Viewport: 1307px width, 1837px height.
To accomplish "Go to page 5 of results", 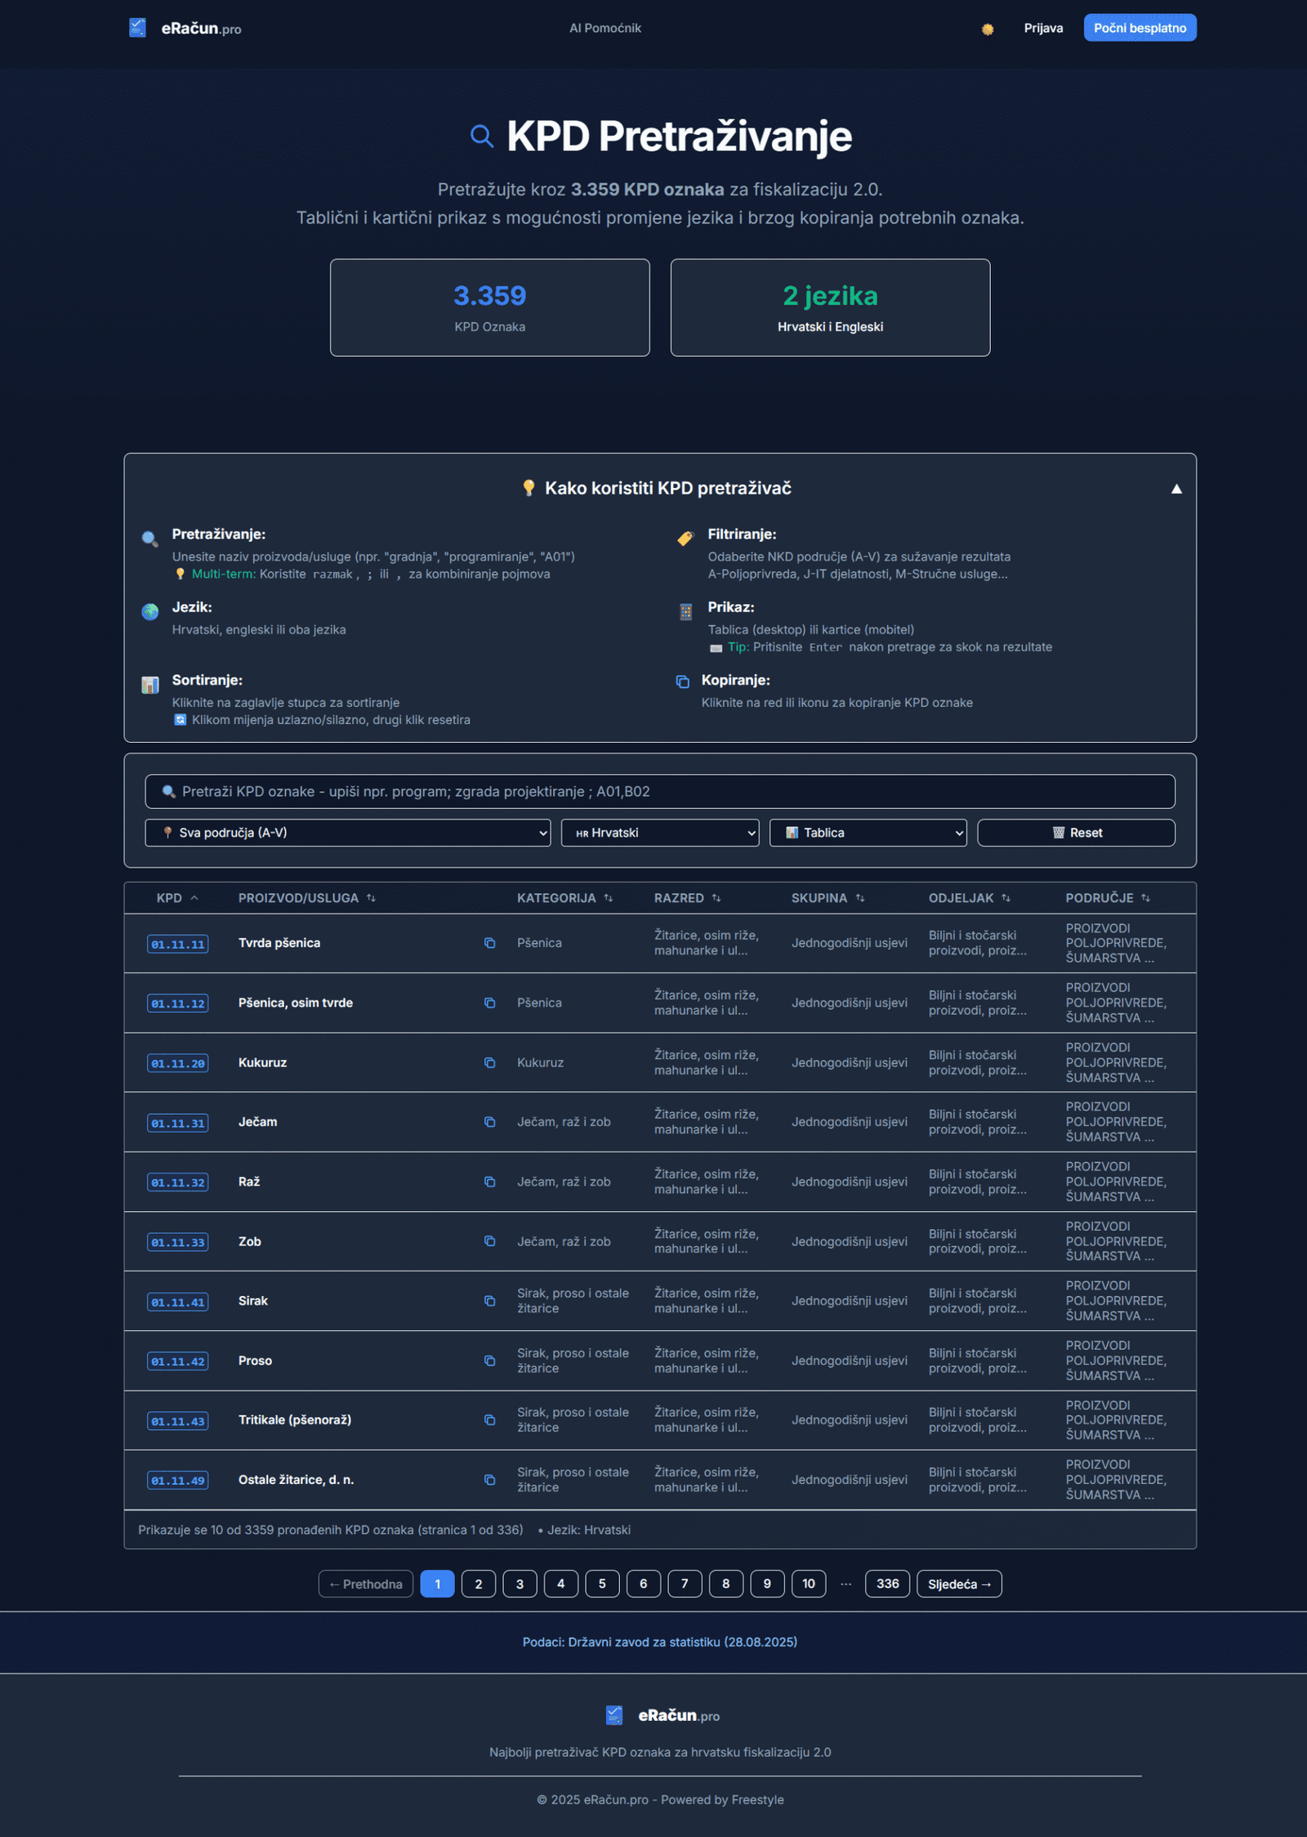I will pos(602,1584).
